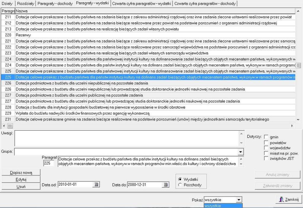Image resolution: width=303 pixels, height=208 pixels.
Task: Select row 221 Dotacje celowe
Action: (148, 41)
